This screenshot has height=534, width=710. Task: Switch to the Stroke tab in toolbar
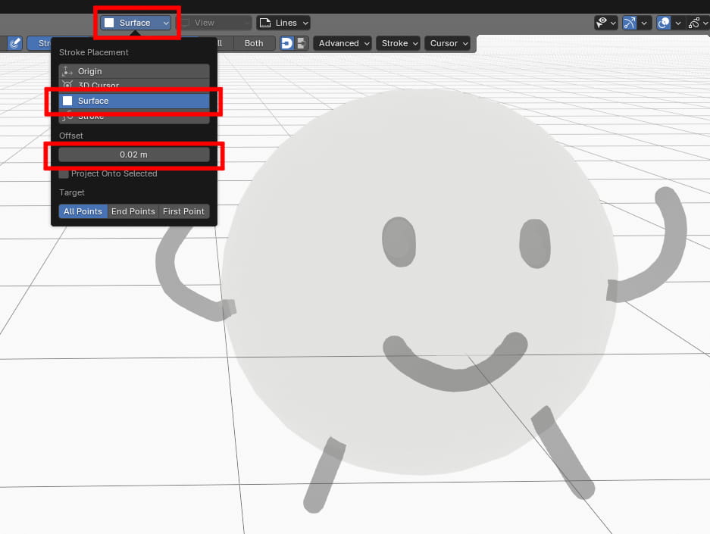tap(45, 43)
